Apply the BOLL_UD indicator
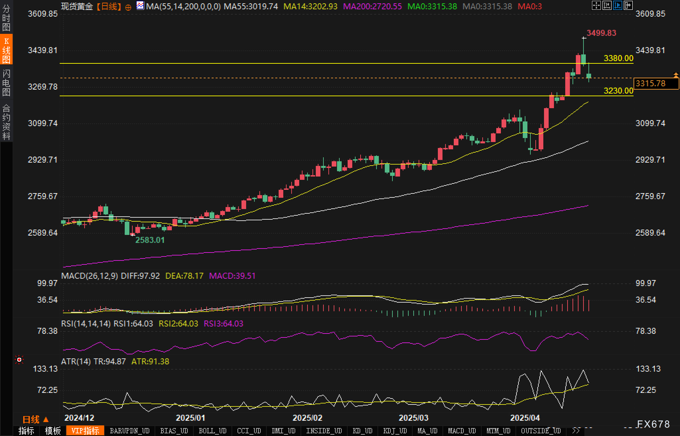 212,431
